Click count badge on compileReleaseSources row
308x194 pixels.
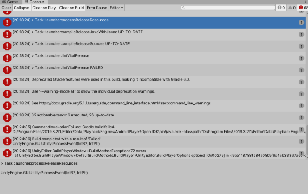[x=301, y=46]
